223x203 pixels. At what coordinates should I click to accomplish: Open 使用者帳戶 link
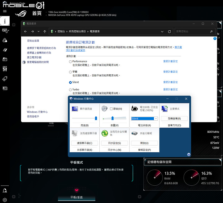pos(33,116)
